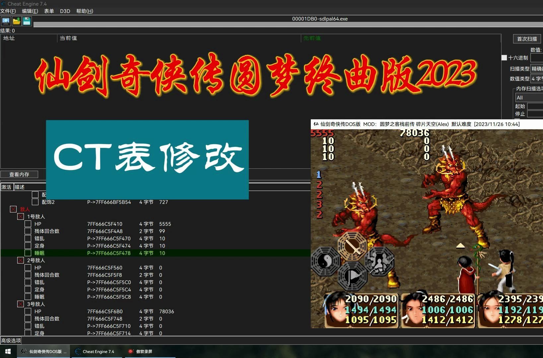The height and width of the screenshot is (358, 543).
Task: Toggle 1号敌人 HP freeze checkbox
Action: [28, 224]
